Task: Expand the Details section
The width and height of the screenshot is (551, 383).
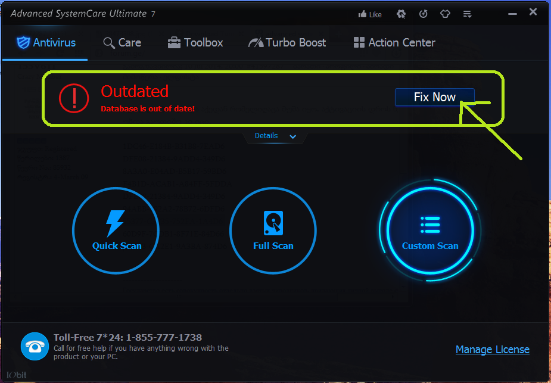Action: click(275, 136)
